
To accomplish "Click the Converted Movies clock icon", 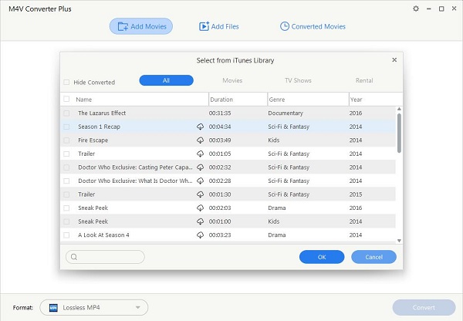I will (284, 26).
